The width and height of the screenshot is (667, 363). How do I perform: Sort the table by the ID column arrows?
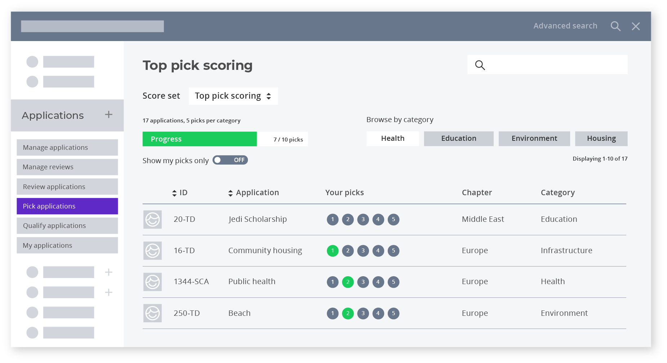[x=174, y=193]
